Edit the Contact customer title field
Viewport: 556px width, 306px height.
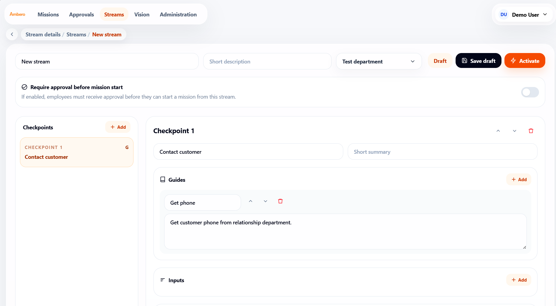(248, 152)
